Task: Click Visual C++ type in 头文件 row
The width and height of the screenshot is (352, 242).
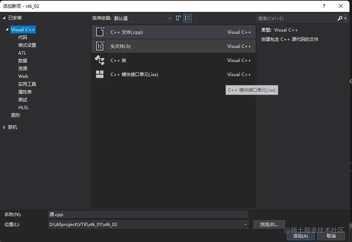Action: click(239, 46)
